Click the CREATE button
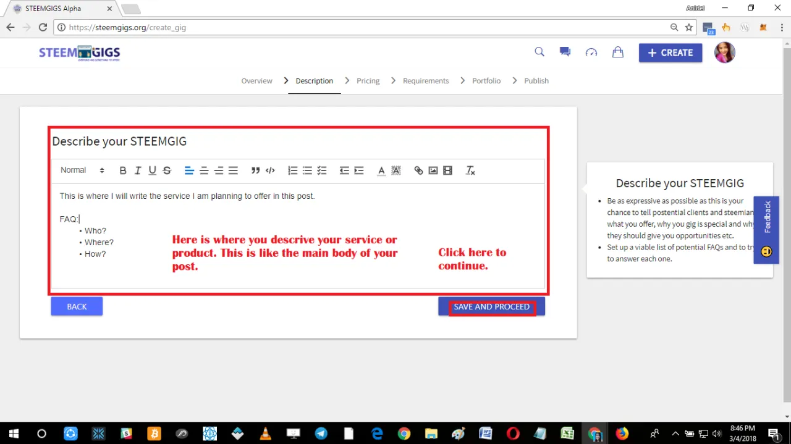791x444 pixels. [x=670, y=52]
